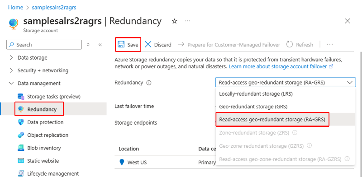Collapse sidebar with the double chevron icon
The height and width of the screenshot is (177, 362).
pyautogui.click(x=100, y=45)
